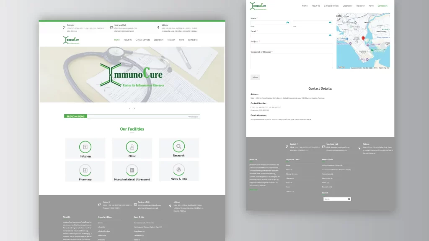429x241 pixels.
Task: Select About Us in the home page menu
Action: click(127, 40)
